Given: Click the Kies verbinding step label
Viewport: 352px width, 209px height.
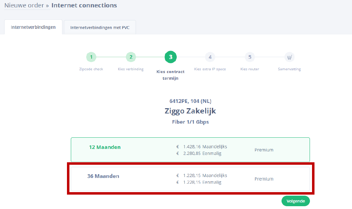Looking at the screenshot, I should (x=131, y=69).
